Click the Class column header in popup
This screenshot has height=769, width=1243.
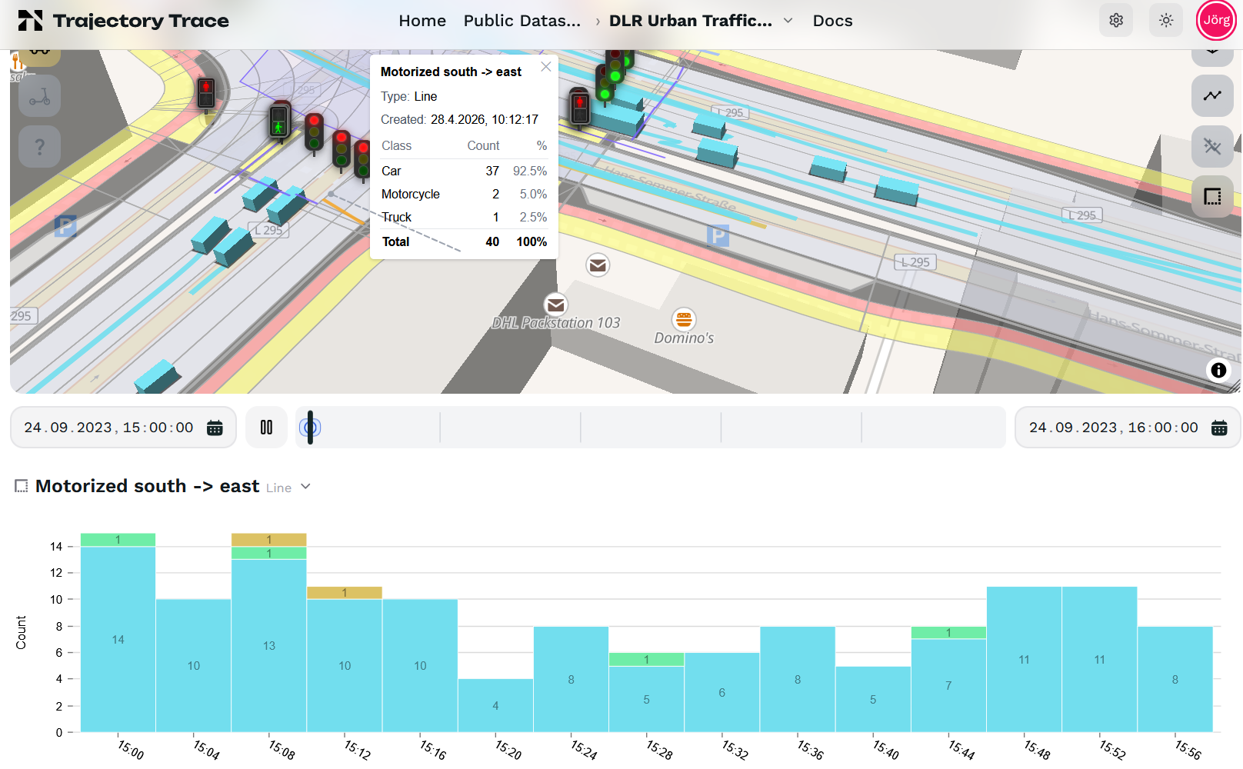396,145
